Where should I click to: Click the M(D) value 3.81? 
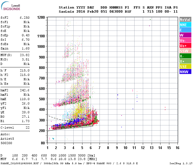click(26, 59)
